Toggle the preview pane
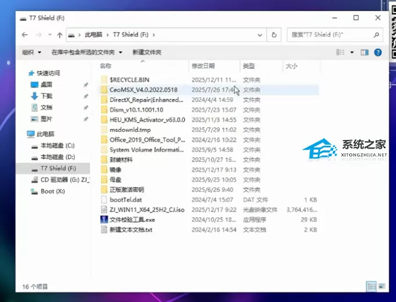 pyautogui.click(x=365, y=52)
